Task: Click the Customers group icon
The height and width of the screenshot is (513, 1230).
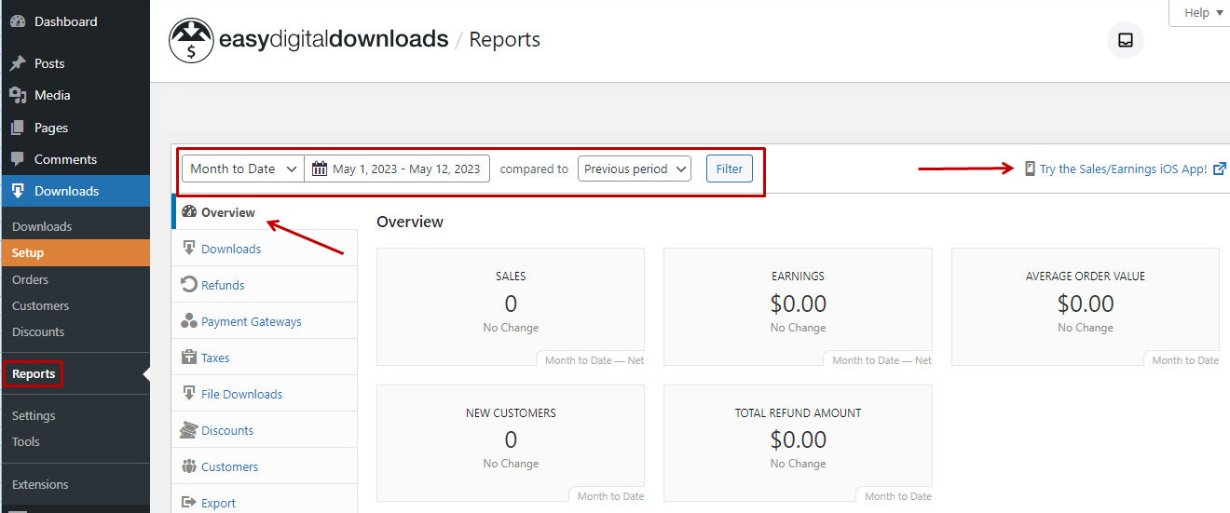Action: [x=189, y=466]
